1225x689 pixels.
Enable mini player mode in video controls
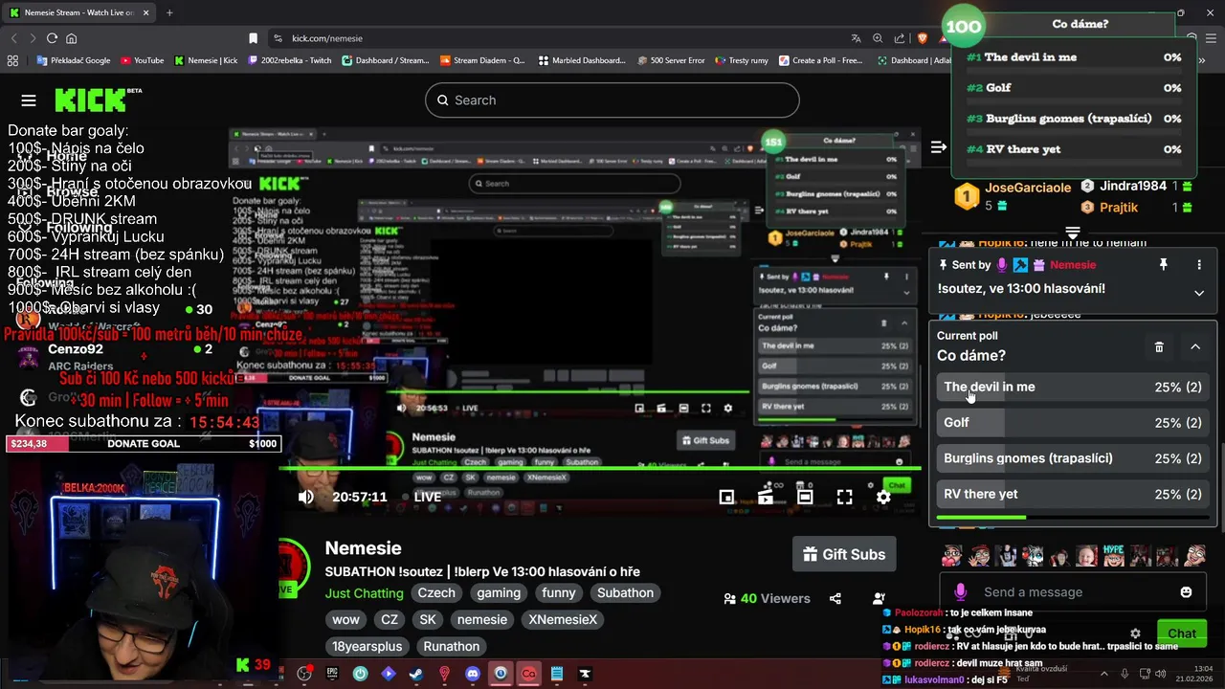click(x=726, y=497)
